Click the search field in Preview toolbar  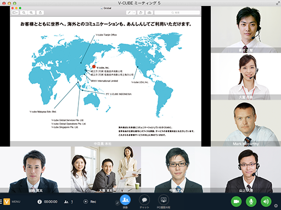click(177, 13)
